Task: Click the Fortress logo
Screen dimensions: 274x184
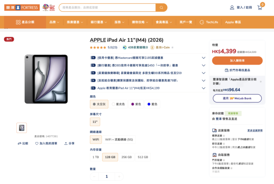Action: tap(22, 7)
